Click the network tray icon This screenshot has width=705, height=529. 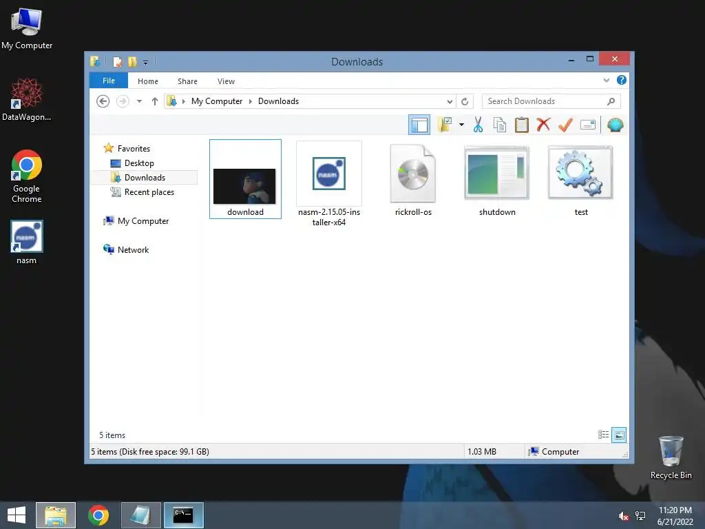640,516
